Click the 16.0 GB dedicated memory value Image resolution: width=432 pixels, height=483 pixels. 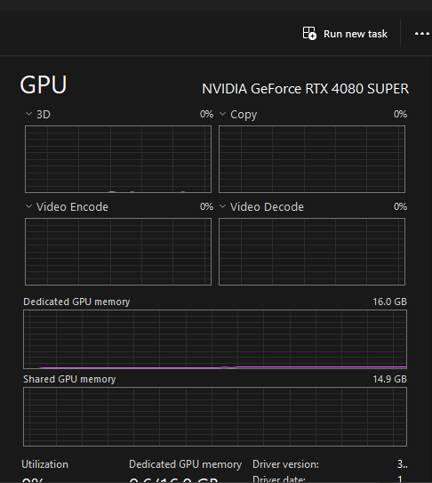390,302
